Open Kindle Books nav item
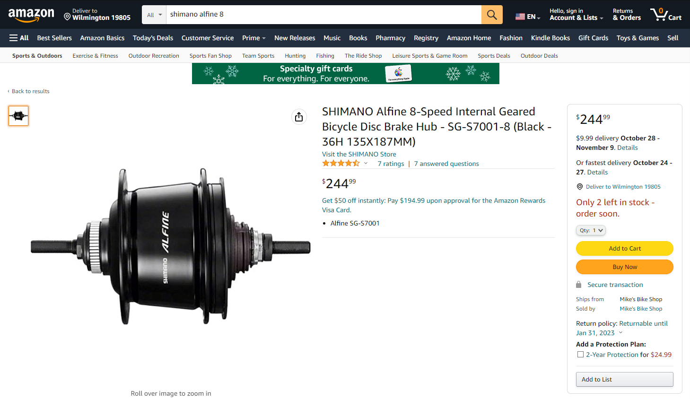Viewport: 690px width, 399px height. [550, 38]
